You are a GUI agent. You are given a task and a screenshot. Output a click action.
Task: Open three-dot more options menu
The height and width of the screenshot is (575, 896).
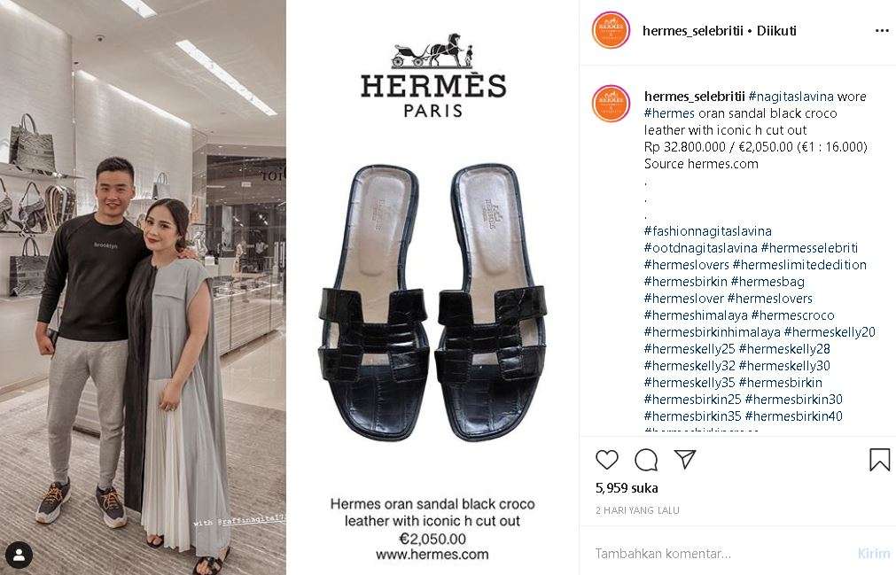click(x=882, y=31)
